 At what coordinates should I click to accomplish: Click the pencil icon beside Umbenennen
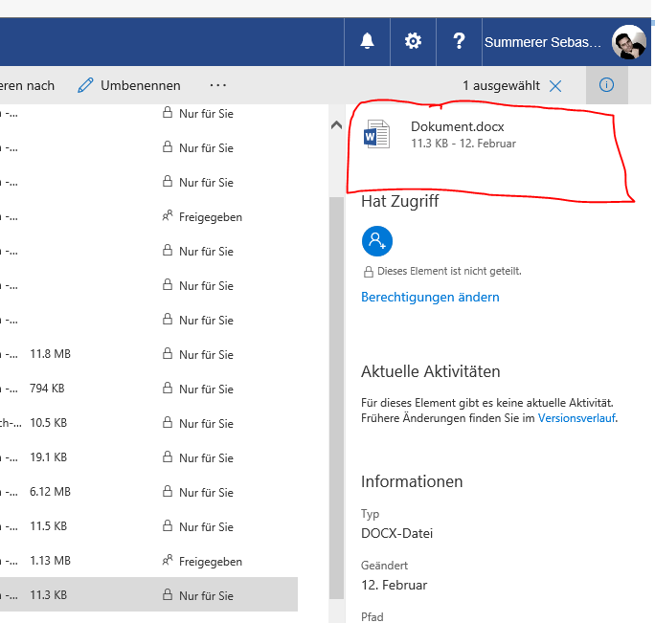coord(85,85)
